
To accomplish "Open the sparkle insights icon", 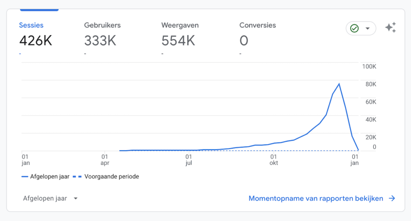I will tap(391, 28).
